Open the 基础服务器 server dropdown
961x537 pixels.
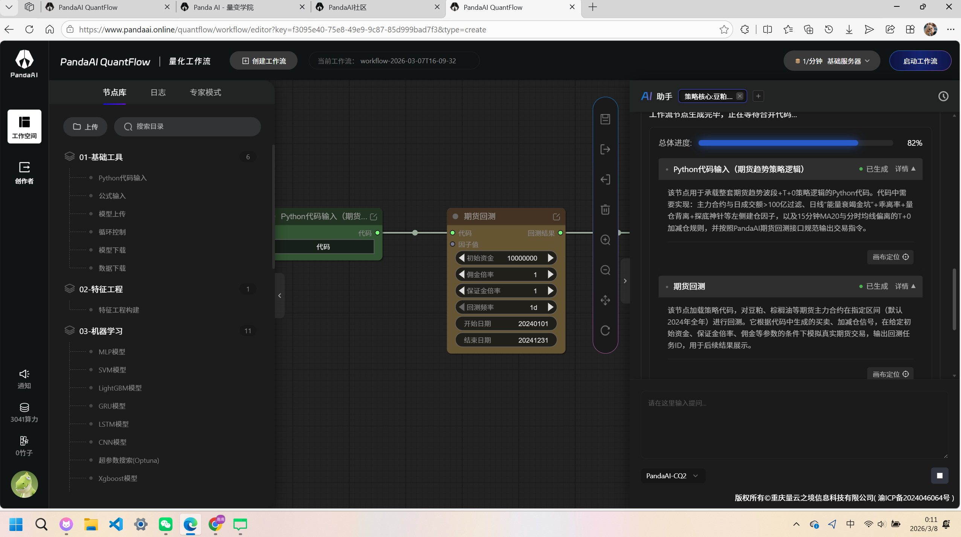click(x=831, y=61)
